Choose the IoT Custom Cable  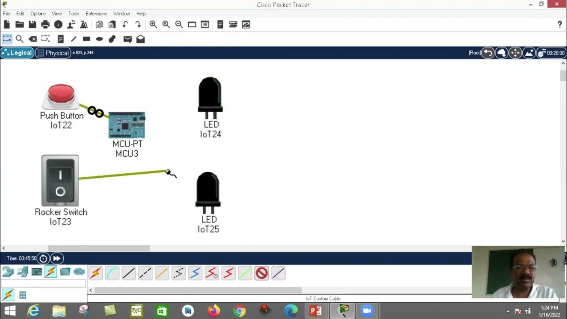click(262, 273)
